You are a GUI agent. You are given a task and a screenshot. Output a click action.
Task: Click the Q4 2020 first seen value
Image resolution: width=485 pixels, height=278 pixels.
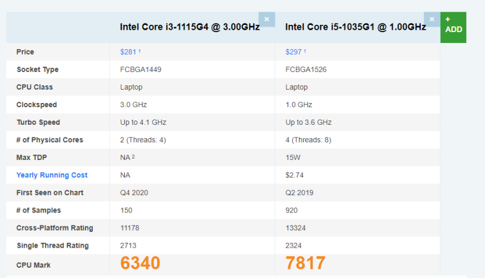point(134,193)
